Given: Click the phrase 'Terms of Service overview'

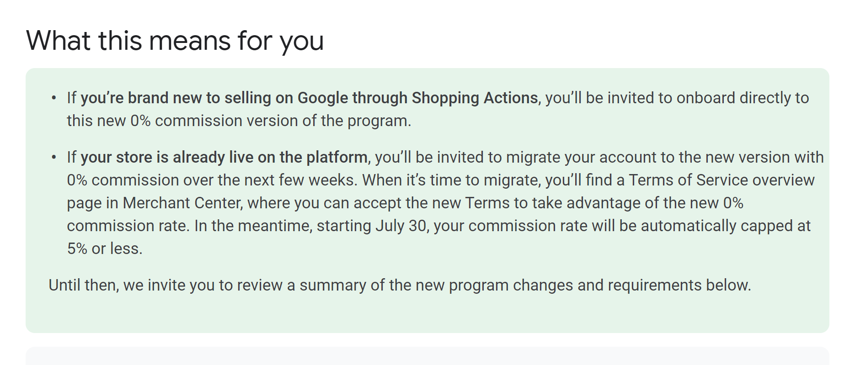Looking at the screenshot, I should [721, 180].
